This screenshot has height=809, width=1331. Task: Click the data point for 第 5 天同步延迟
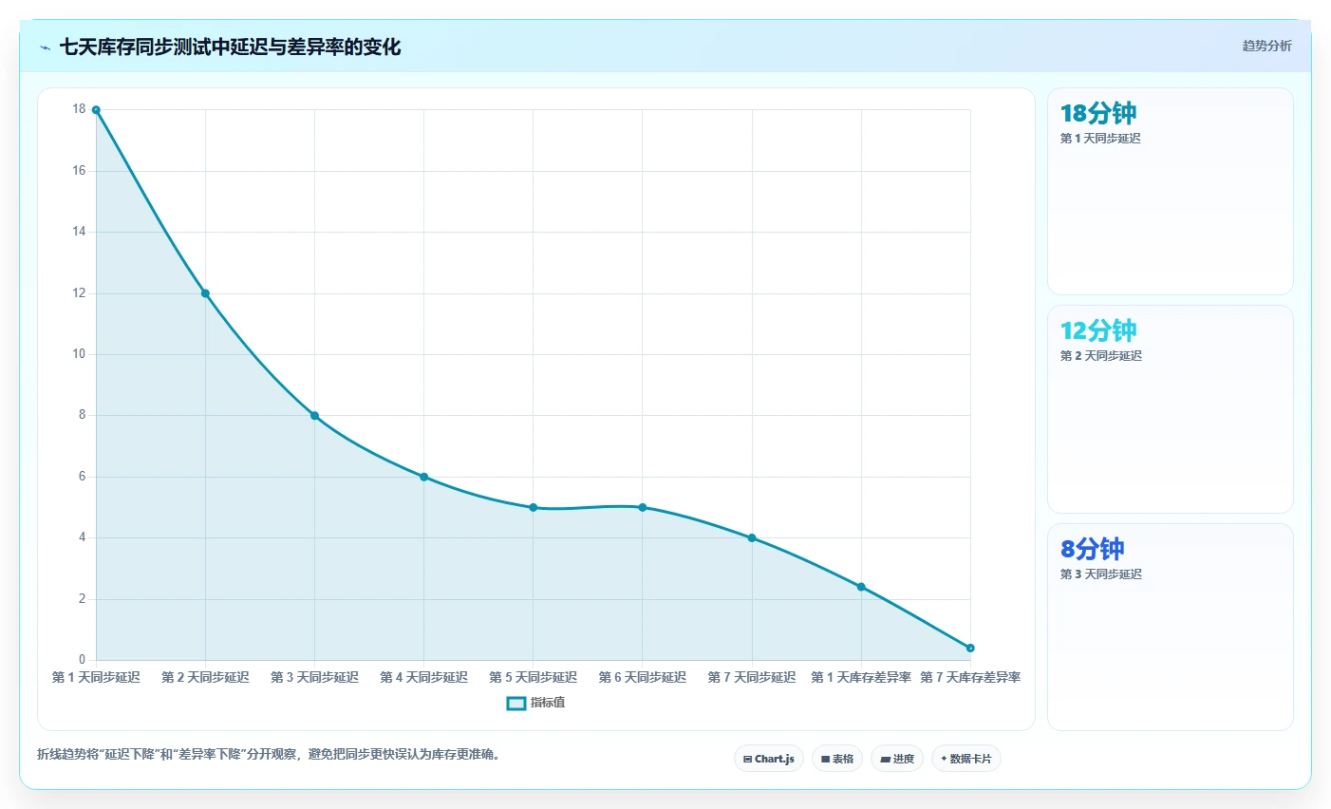tap(534, 507)
